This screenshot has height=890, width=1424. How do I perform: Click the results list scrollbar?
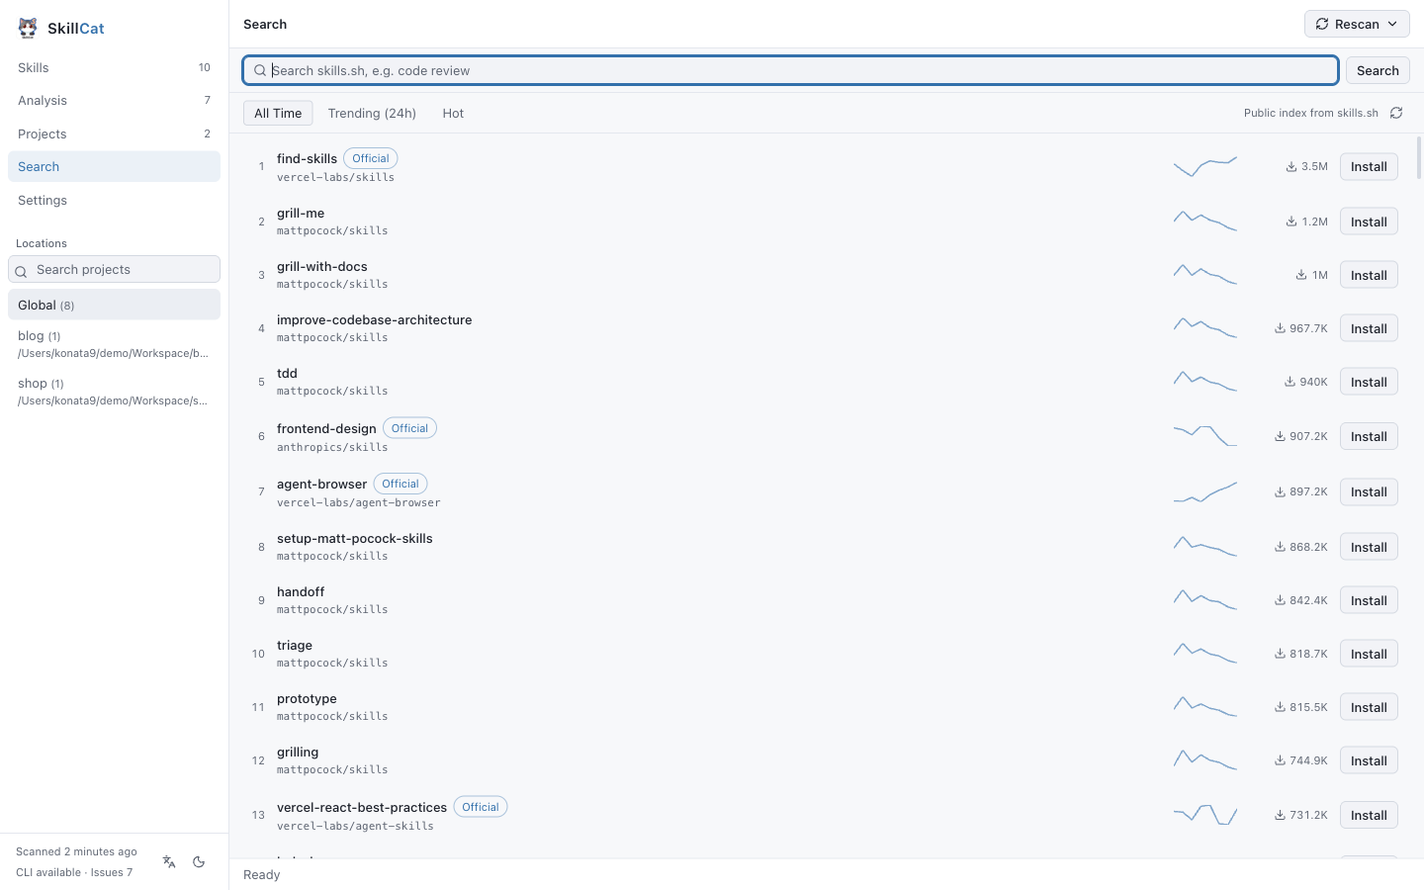coord(1419,158)
